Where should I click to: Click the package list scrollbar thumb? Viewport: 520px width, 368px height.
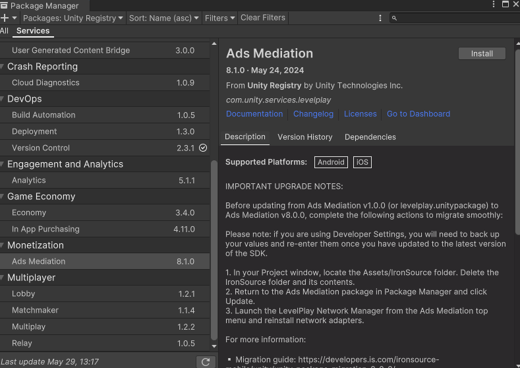[214, 250]
